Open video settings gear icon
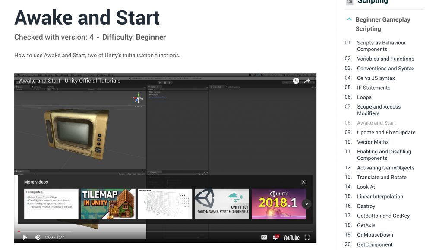 pyautogui.click(x=276, y=237)
